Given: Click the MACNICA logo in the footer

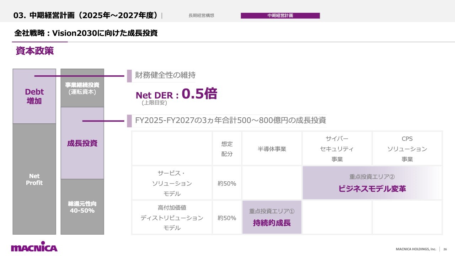Looking at the screenshot, I should (x=34, y=247).
